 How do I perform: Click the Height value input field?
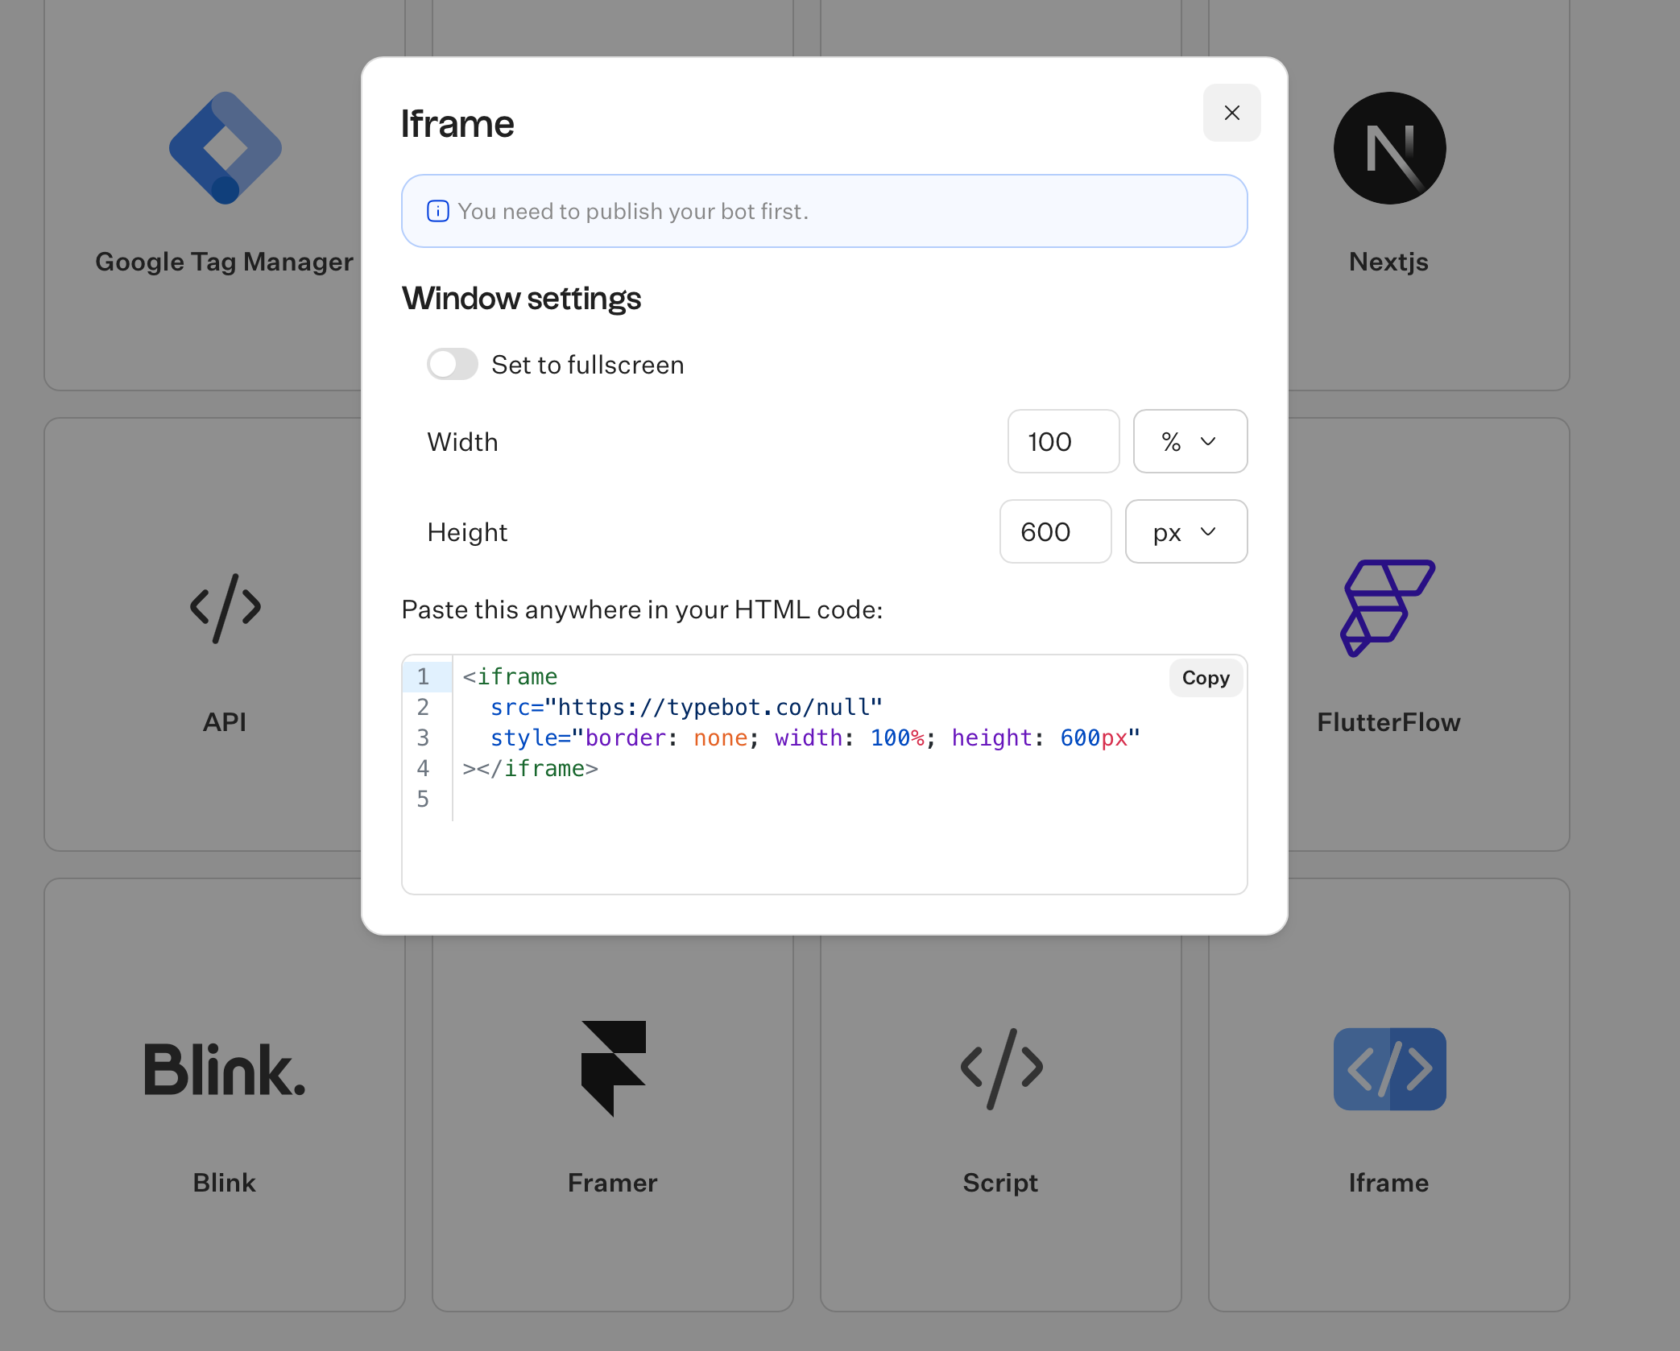click(1054, 532)
